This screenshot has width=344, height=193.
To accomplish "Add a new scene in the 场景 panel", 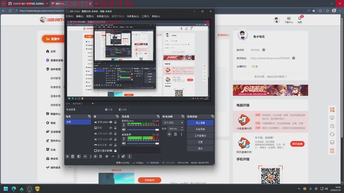I will pyautogui.click(x=68, y=157).
